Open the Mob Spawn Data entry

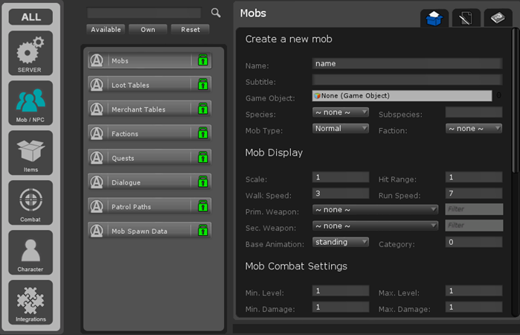tap(141, 231)
